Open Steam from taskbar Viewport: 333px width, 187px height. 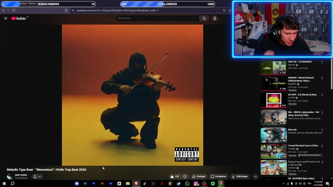[x=179, y=184]
